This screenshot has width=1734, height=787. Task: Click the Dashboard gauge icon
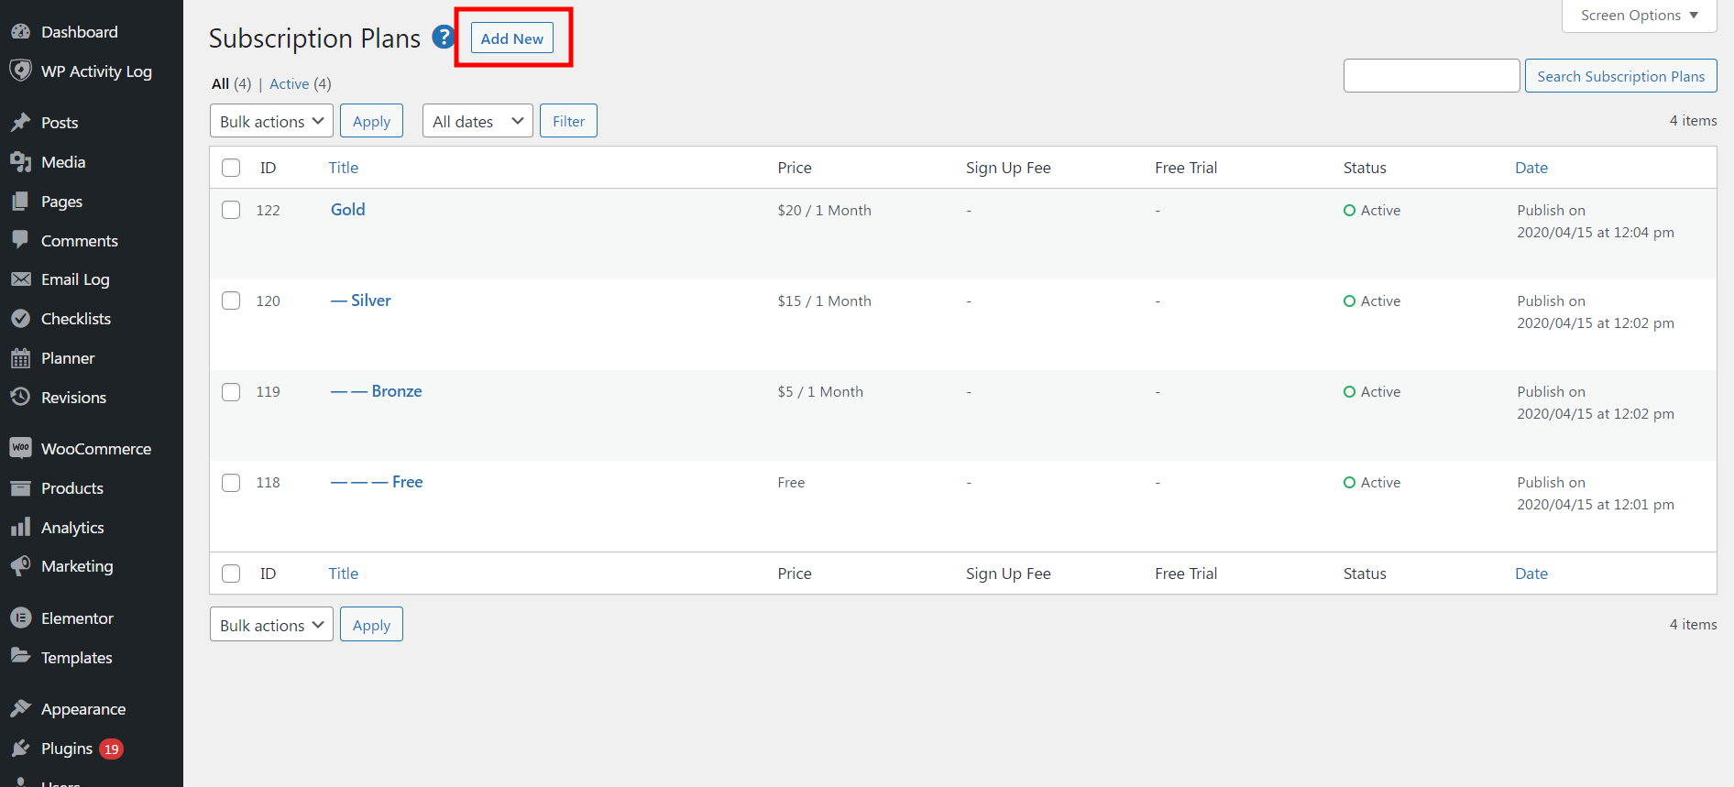[20, 32]
